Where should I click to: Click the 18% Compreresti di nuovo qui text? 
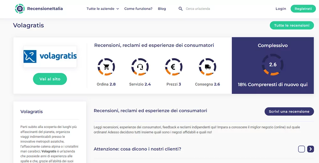(x=273, y=85)
